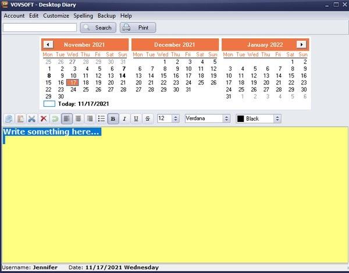Open the font size dropdown
The width and height of the screenshot is (349, 273).
coord(176,118)
